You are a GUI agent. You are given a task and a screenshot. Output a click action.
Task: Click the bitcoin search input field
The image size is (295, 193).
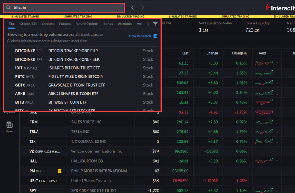[64, 8]
